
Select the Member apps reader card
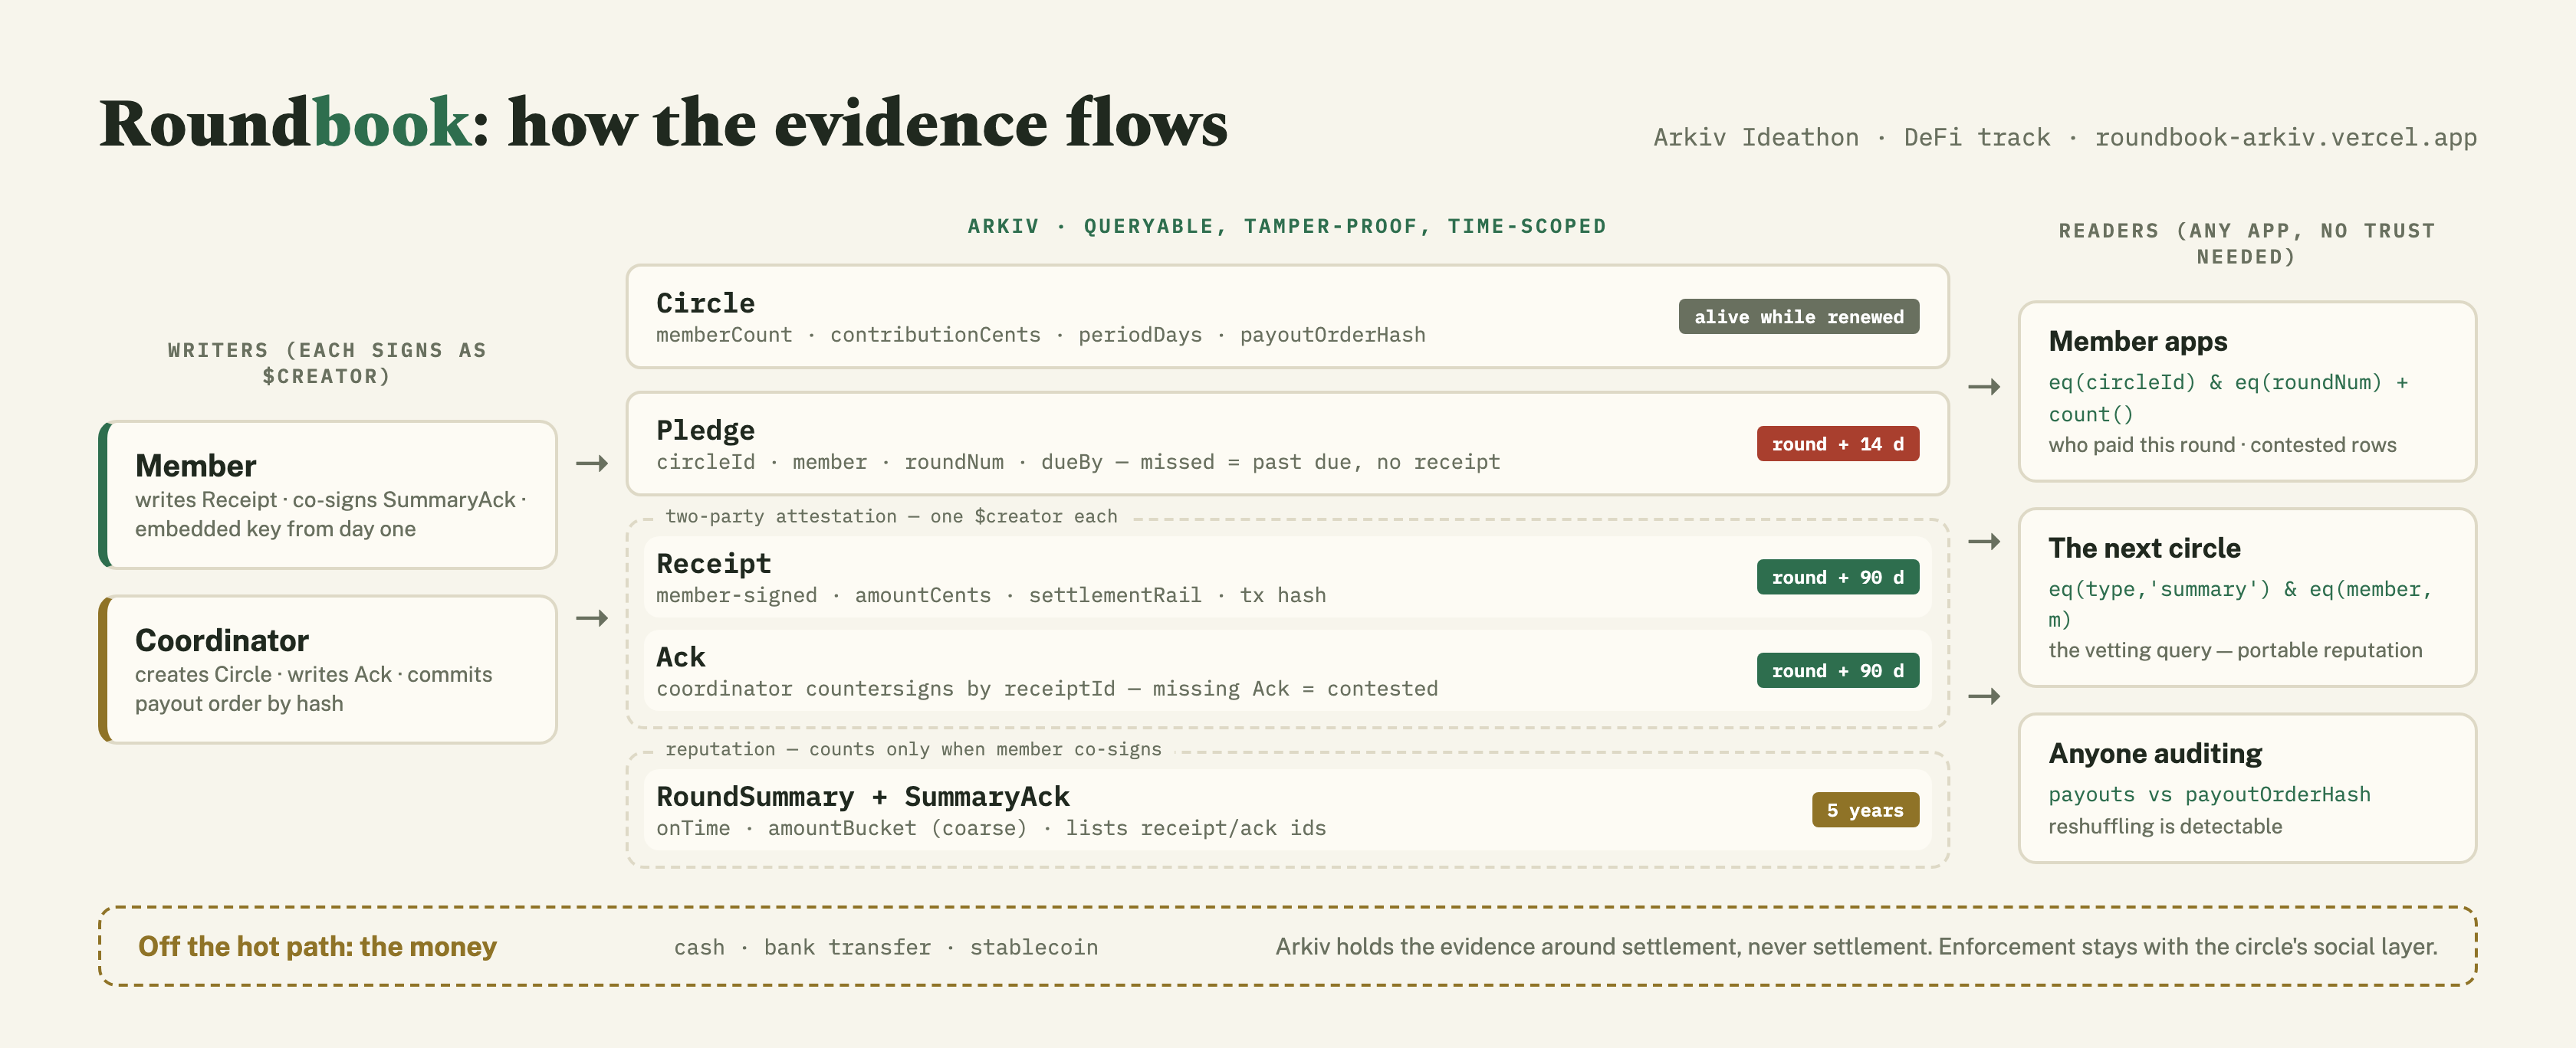pos(2247,391)
